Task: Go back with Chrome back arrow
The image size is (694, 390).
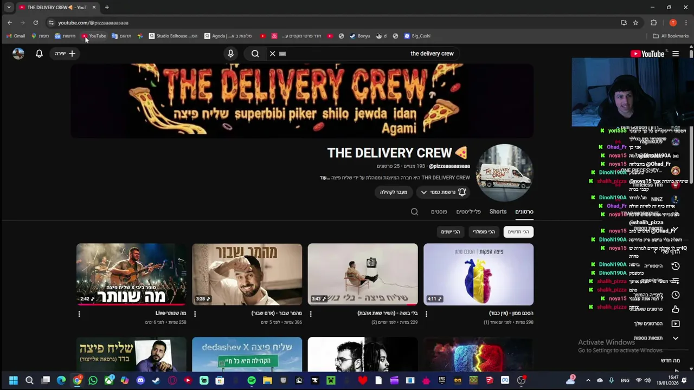Action: [x=10, y=23]
